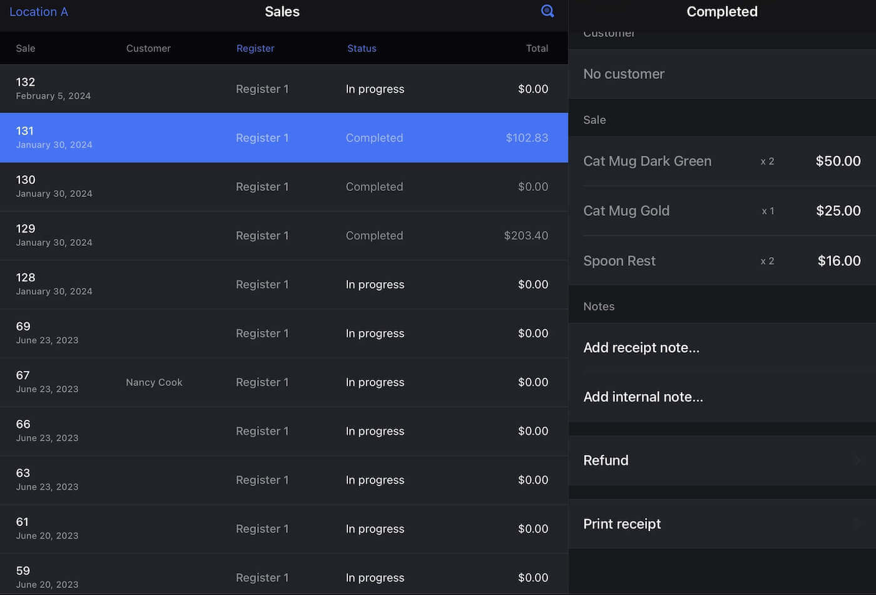Screen dimensions: 876x595
Task: Choose sale 61 from June 20
Action: pos(283,529)
